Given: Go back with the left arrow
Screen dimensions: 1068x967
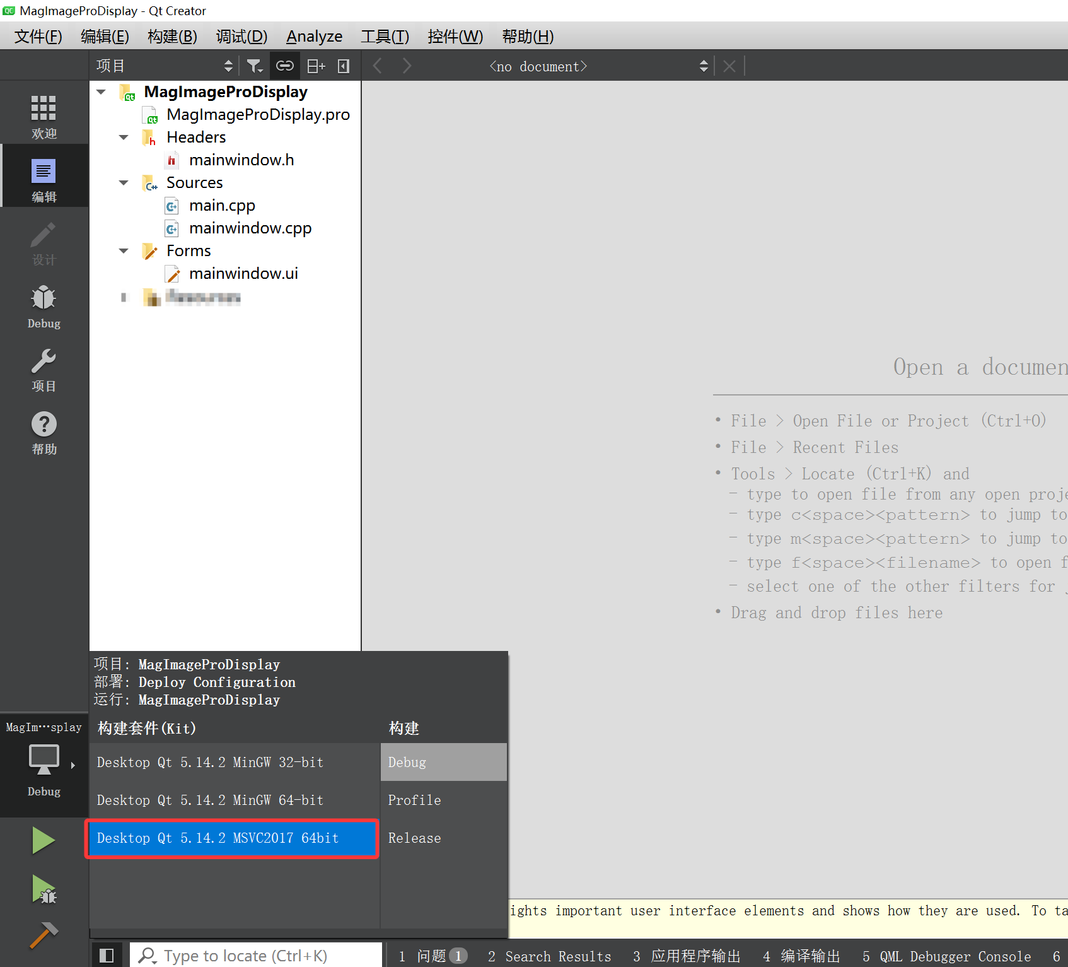Looking at the screenshot, I should (x=377, y=66).
